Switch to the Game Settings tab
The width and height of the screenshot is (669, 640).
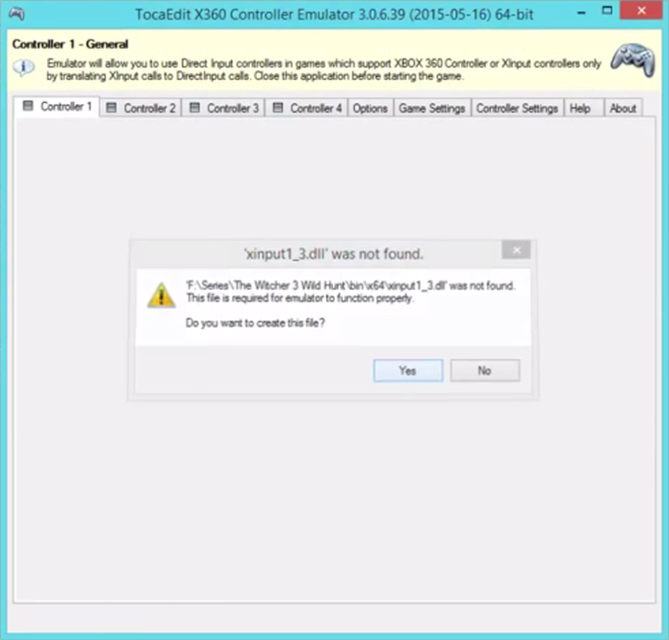tap(432, 108)
